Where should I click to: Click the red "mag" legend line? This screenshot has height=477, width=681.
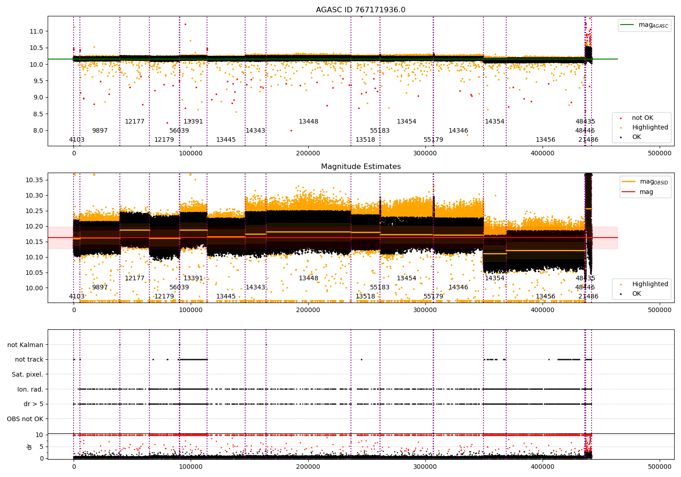(x=629, y=192)
